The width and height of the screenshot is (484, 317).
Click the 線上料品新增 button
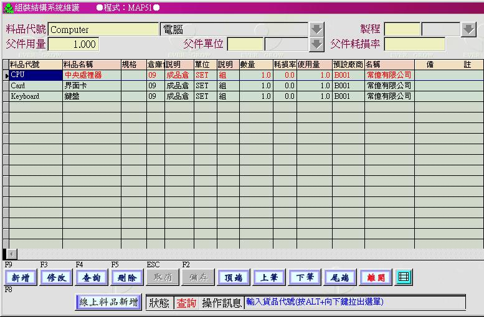109,302
